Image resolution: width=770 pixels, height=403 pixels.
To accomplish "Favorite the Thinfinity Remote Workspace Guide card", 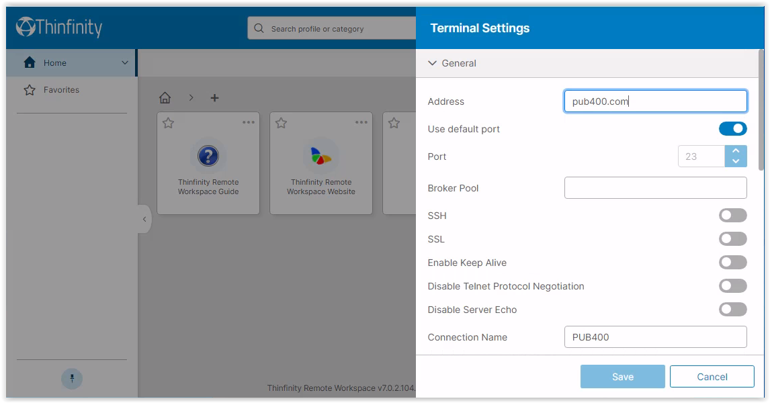I will [169, 123].
